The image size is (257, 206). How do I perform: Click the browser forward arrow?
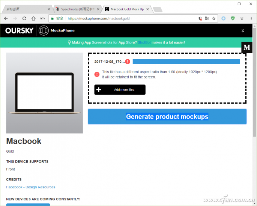click(x=15, y=18)
